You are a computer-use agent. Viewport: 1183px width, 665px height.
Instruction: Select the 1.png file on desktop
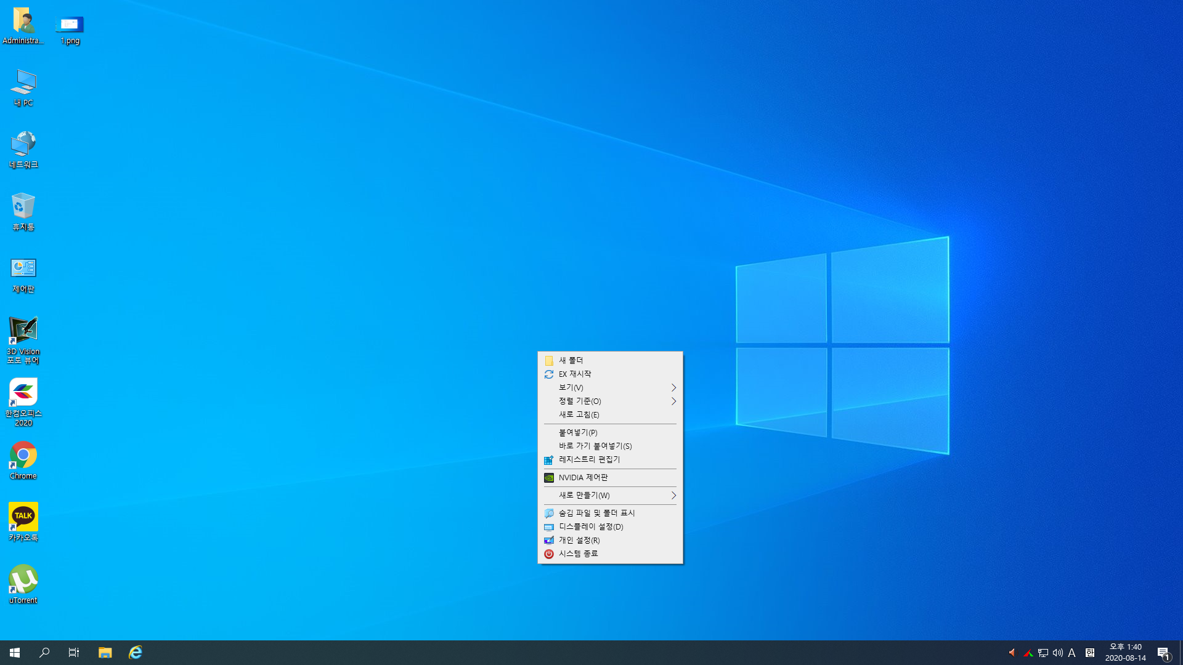(x=70, y=29)
